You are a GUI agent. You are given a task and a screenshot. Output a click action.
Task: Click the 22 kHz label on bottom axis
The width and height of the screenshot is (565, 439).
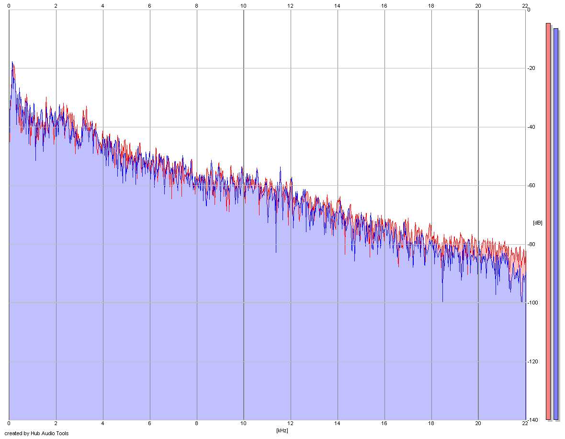click(525, 424)
